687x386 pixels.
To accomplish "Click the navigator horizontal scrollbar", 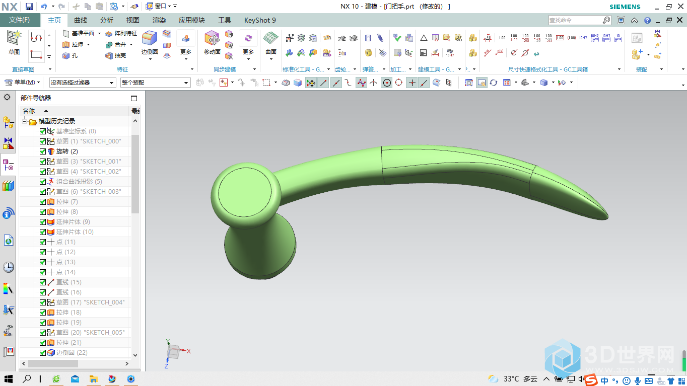I will tap(52, 363).
